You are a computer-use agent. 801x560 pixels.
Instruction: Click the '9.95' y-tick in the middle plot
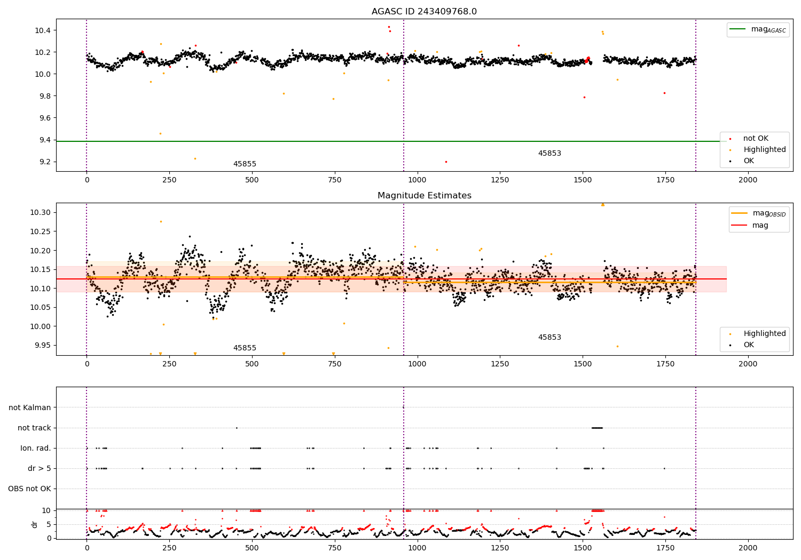click(x=43, y=345)
